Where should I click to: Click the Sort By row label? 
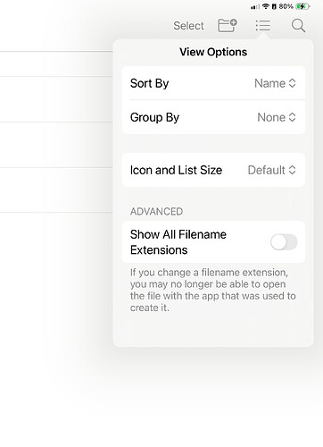pyautogui.click(x=149, y=83)
